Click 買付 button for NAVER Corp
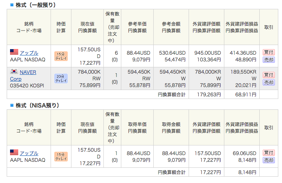The width and height of the screenshot is (282, 183). 269,75
